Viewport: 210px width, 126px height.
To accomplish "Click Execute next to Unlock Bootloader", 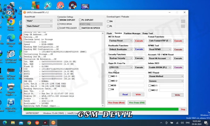I will coord(139,49).
